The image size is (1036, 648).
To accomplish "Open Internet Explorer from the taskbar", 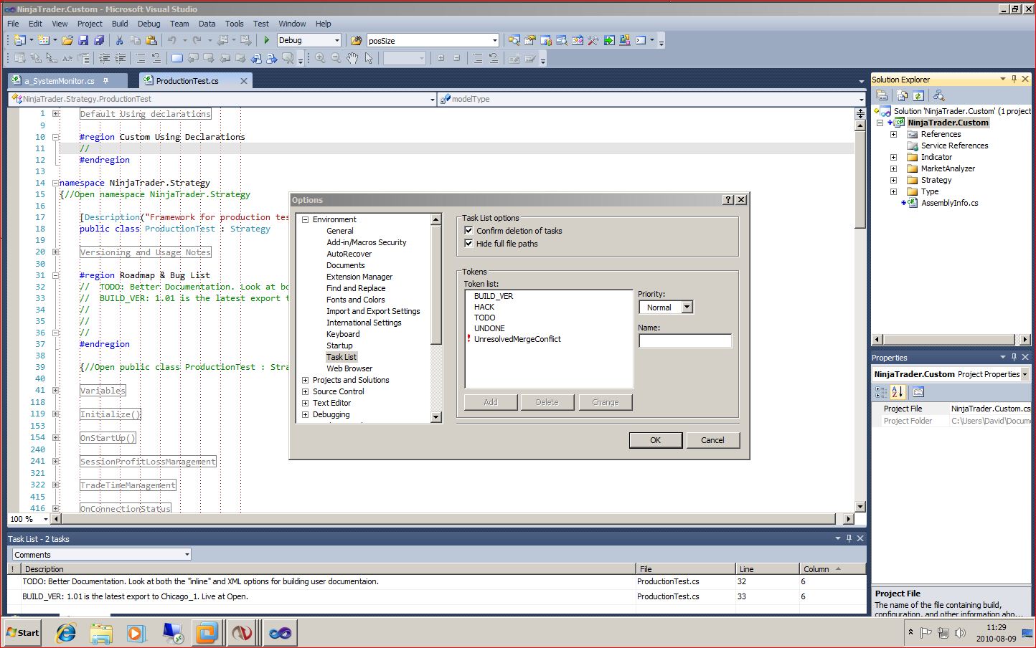I will [x=66, y=633].
